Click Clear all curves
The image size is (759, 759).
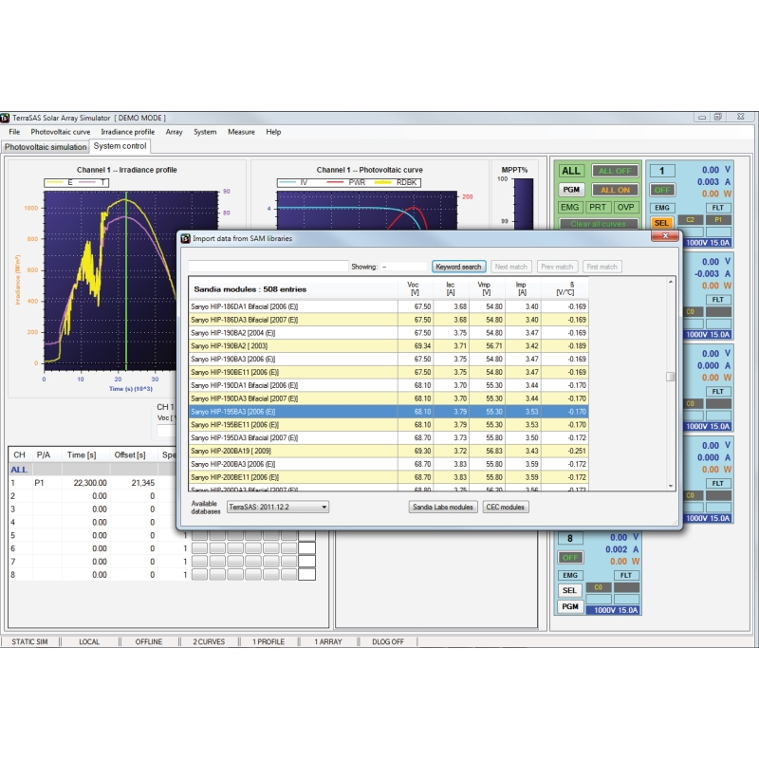599,224
